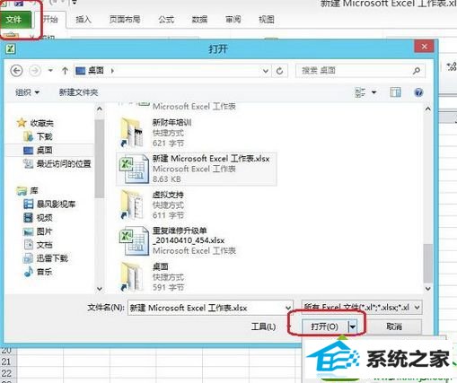Click navigation pane scroll up arrow
The height and width of the screenshot is (383, 457).
pyautogui.click(x=100, y=109)
